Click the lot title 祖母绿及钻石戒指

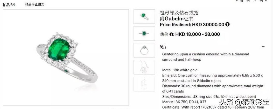[179, 13]
